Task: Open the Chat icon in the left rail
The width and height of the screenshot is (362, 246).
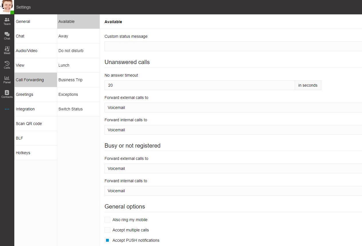Action: point(7,36)
